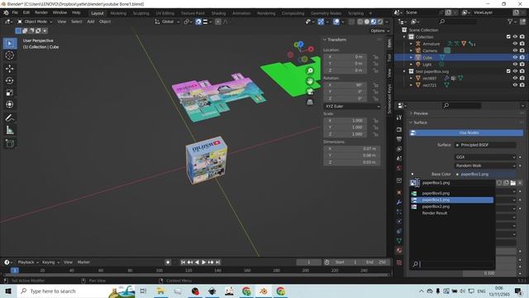
Task: Select the Rotate tool
Action: (x=10, y=80)
